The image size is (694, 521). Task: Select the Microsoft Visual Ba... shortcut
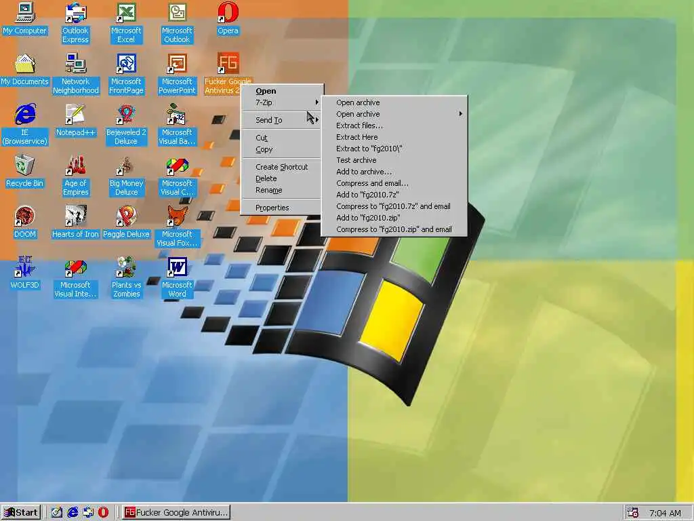(x=177, y=125)
